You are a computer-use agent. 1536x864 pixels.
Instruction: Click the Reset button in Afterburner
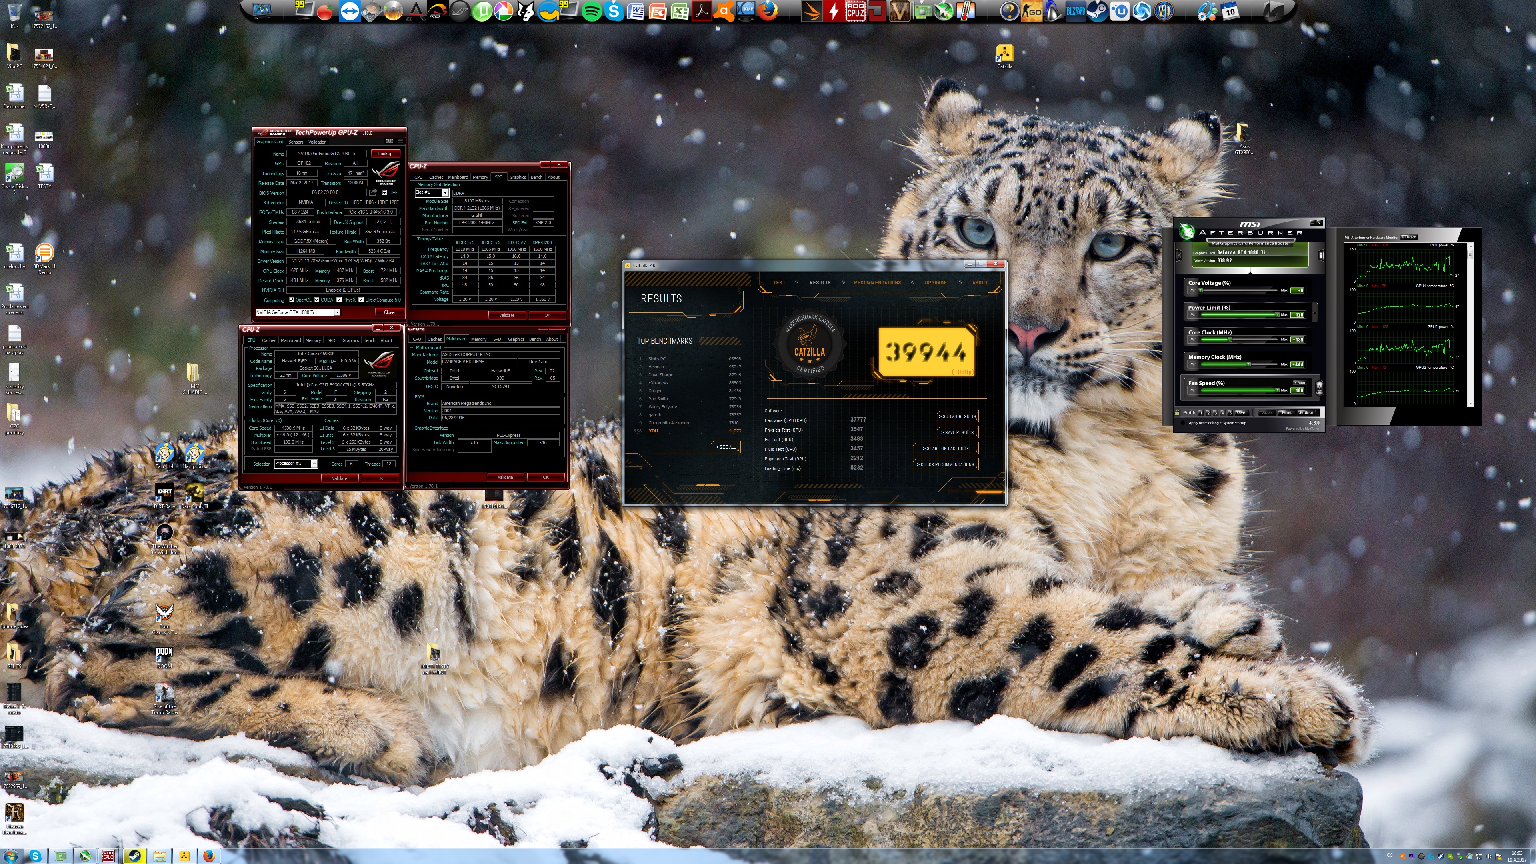click(1286, 413)
